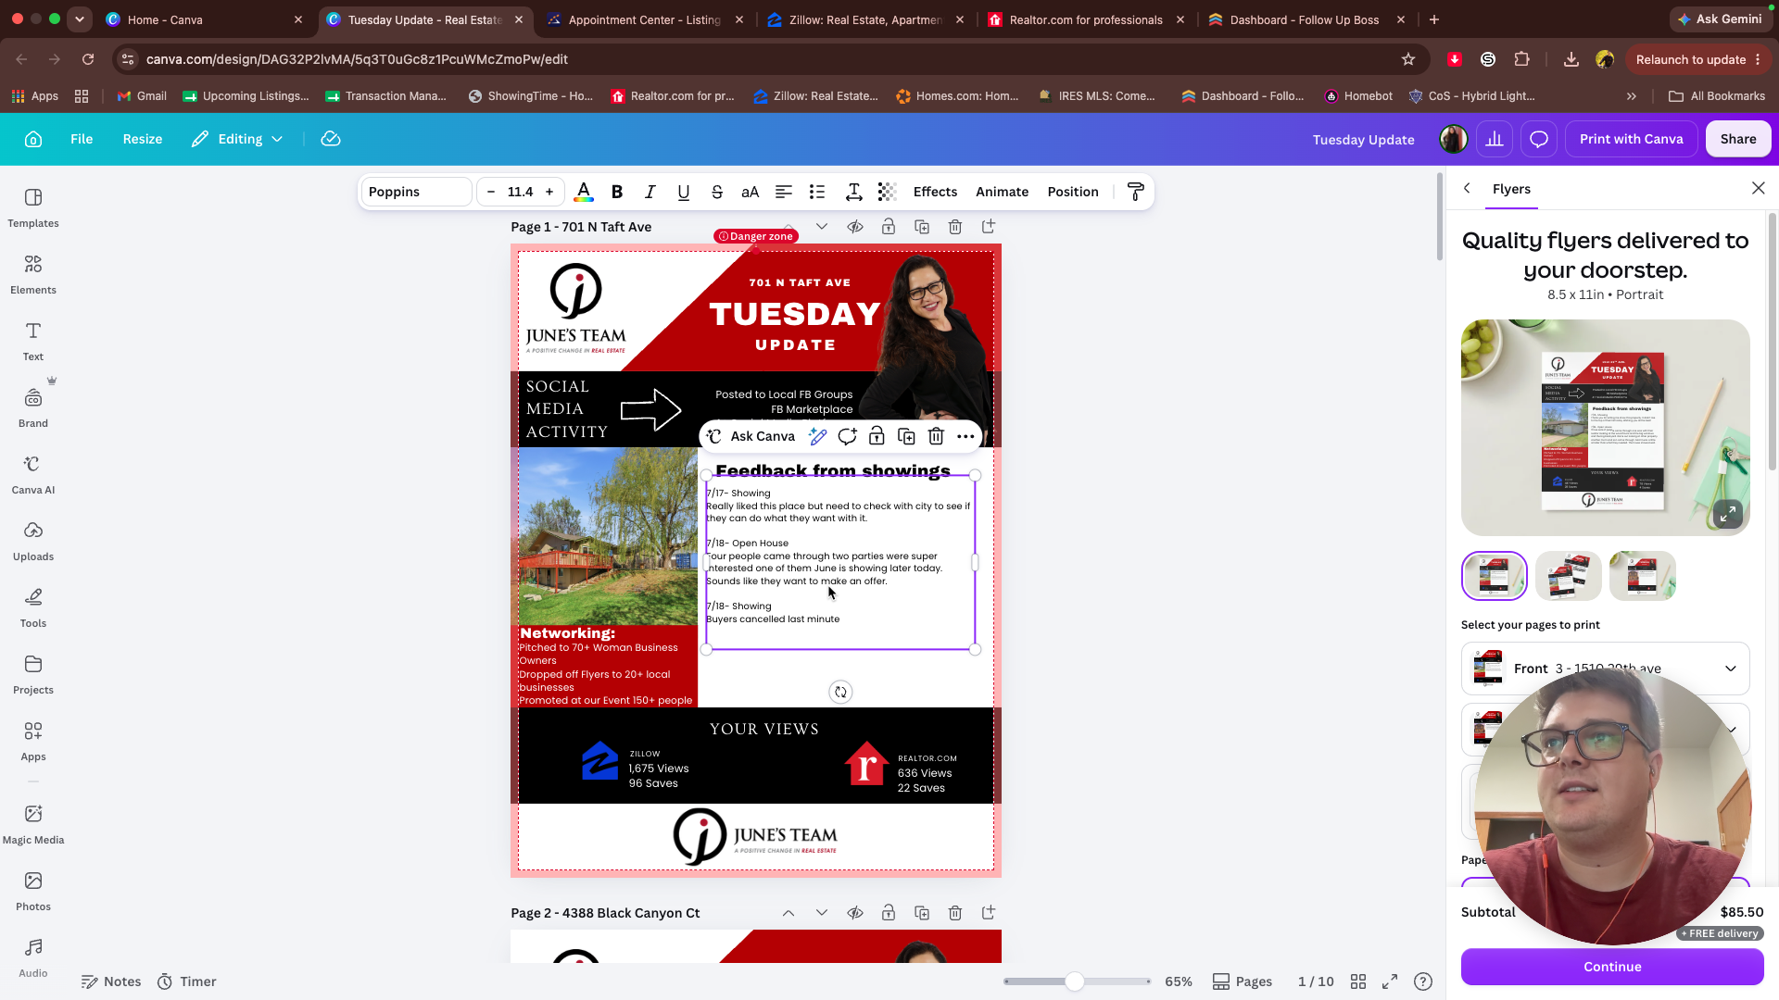Viewport: 1779px width, 1000px height.
Task: Delete Page 2 trash icon
Action: 955,913
